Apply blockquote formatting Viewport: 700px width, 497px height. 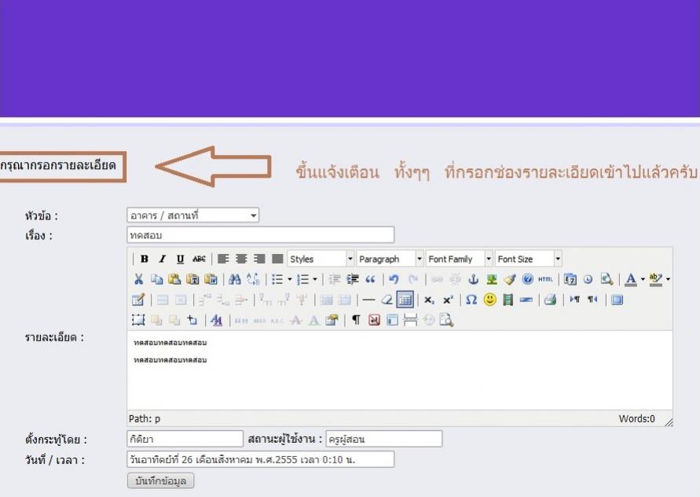pos(371,279)
